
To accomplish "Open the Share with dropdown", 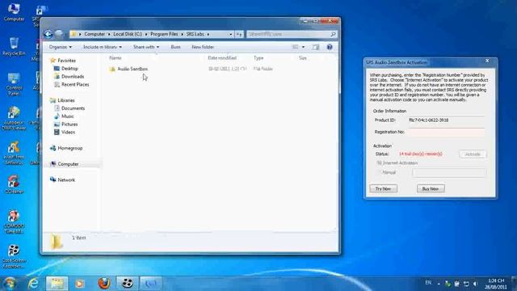I will click(x=146, y=47).
